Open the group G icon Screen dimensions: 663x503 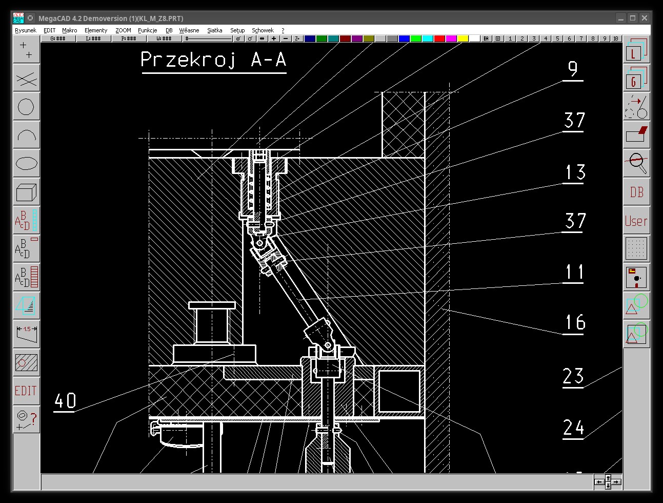pyautogui.click(x=637, y=79)
